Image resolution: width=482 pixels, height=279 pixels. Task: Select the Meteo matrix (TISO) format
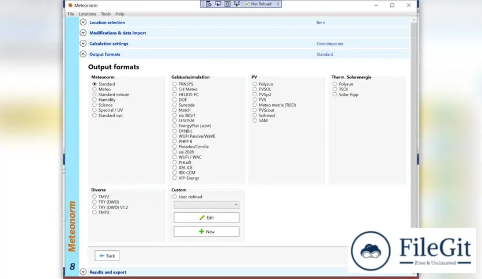coord(274,105)
